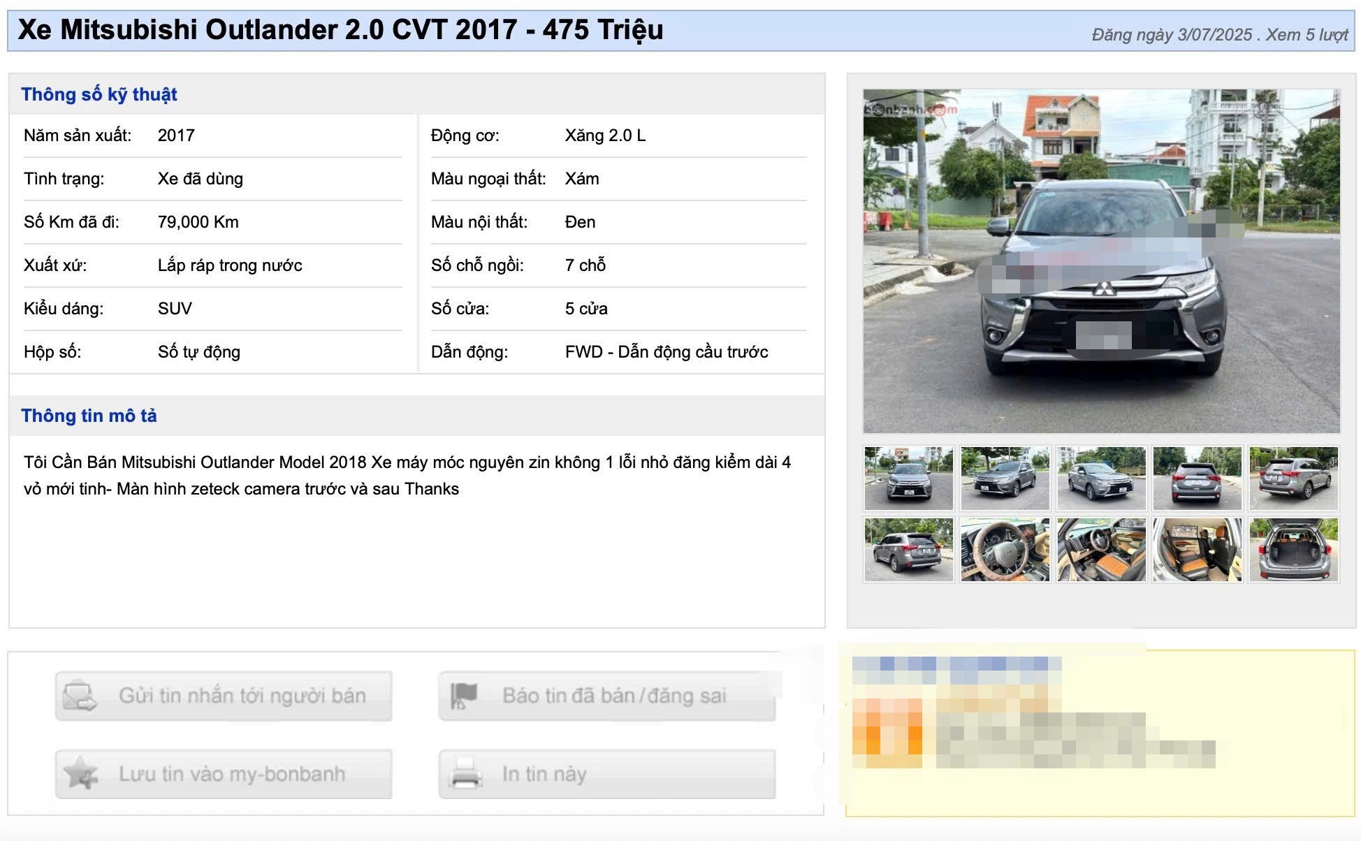1361x841 pixels.
Task: Click the "Thông số kỹ thuật" section header
Action: pyautogui.click(x=99, y=94)
